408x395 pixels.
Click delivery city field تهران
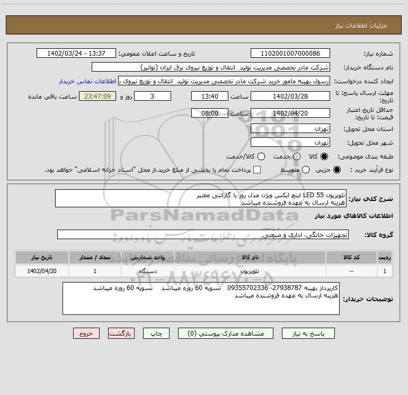[290, 142]
